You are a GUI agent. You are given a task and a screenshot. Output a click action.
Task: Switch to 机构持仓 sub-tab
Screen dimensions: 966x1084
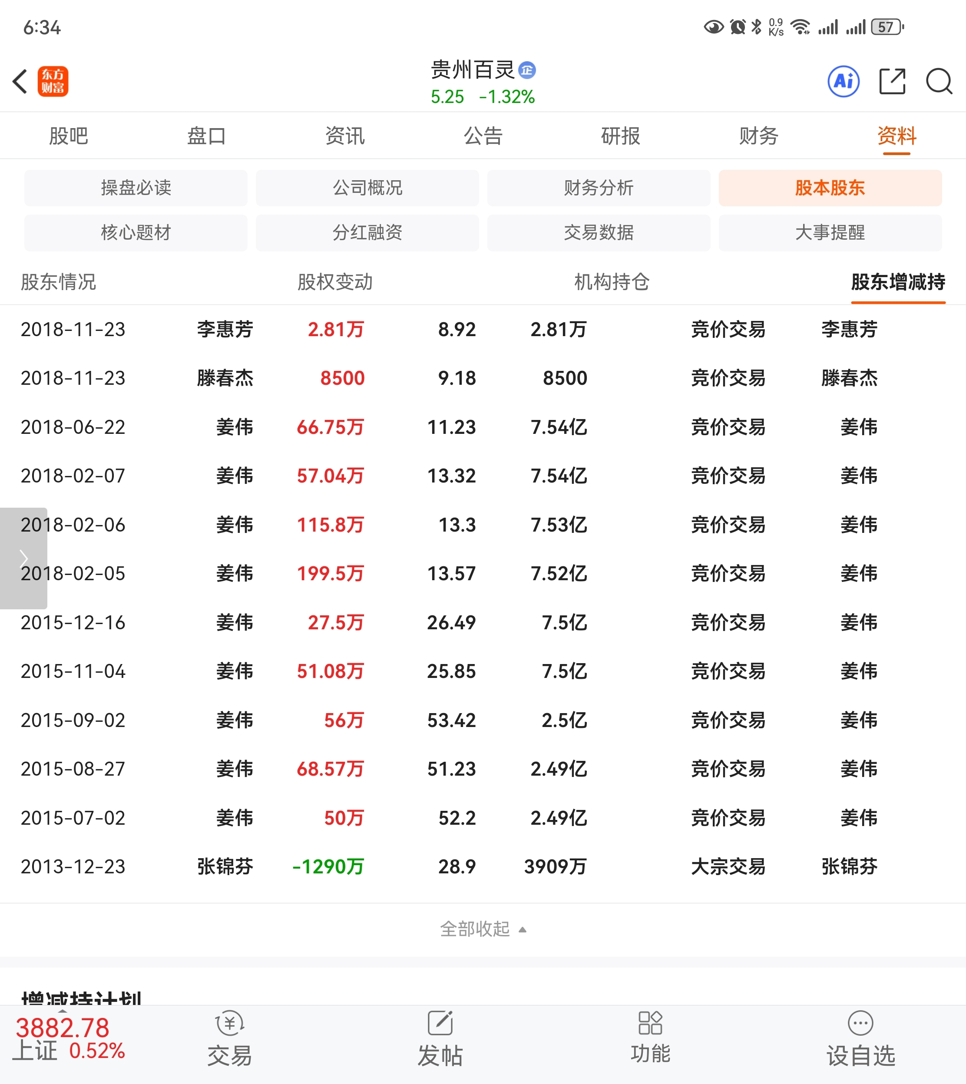point(612,282)
